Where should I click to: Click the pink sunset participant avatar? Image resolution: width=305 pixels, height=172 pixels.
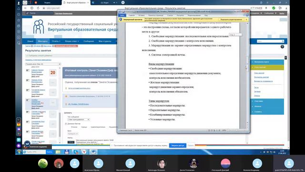(x=225, y=163)
